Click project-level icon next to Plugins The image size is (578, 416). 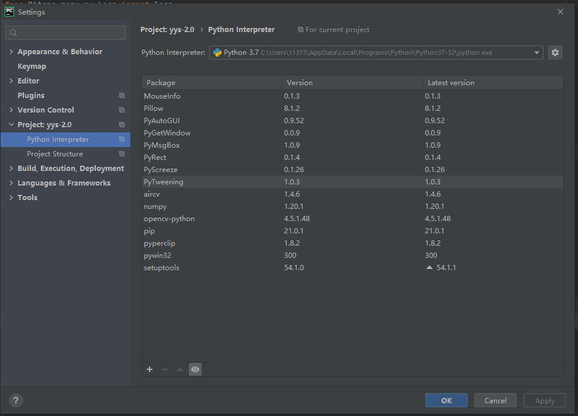point(122,95)
